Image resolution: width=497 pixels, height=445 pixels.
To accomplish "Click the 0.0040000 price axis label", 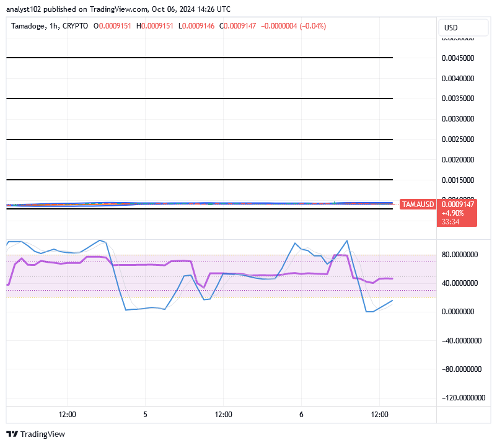I will point(458,78).
